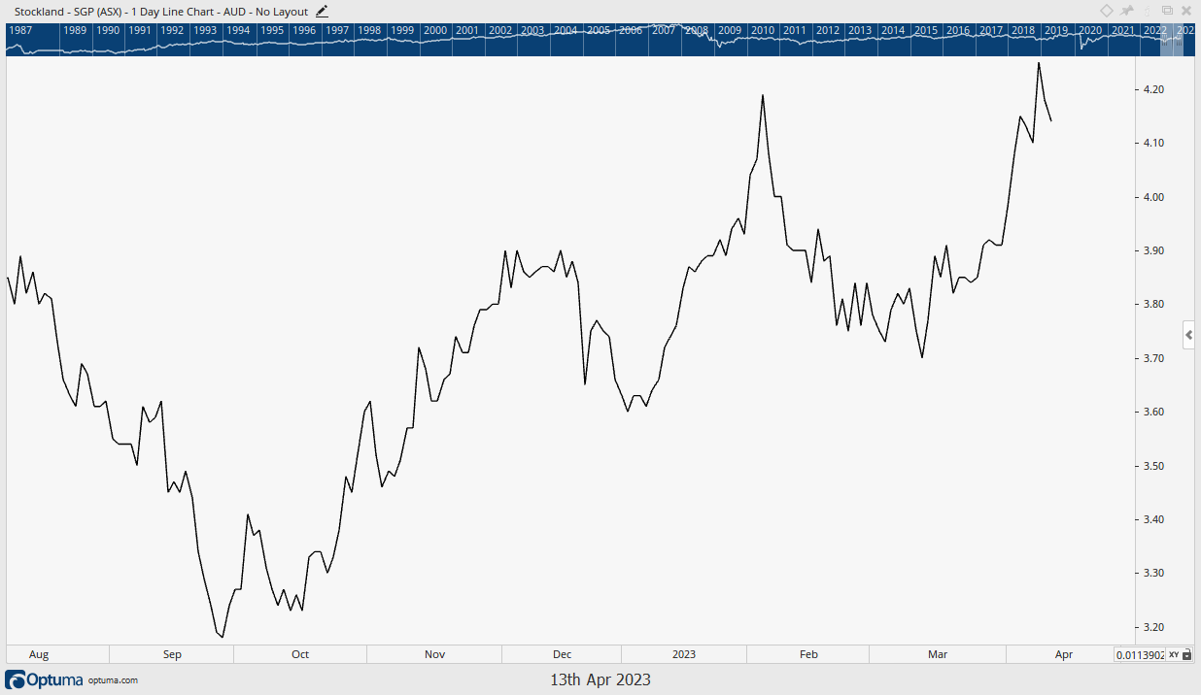Image resolution: width=1201 pixels, height=695 pixels.
Task: Click the greyed link icon beside the pin
Action: [1148, 11]
